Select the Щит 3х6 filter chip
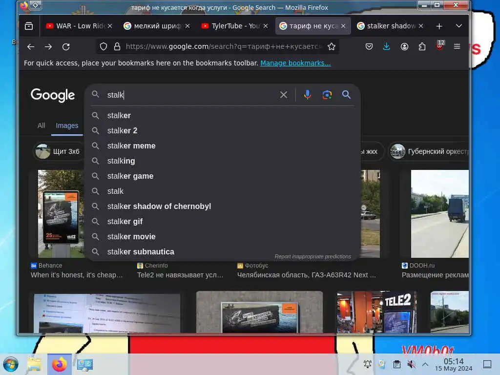Image resolution: width=500 pixels, height=375 pixels. (58, 151)
